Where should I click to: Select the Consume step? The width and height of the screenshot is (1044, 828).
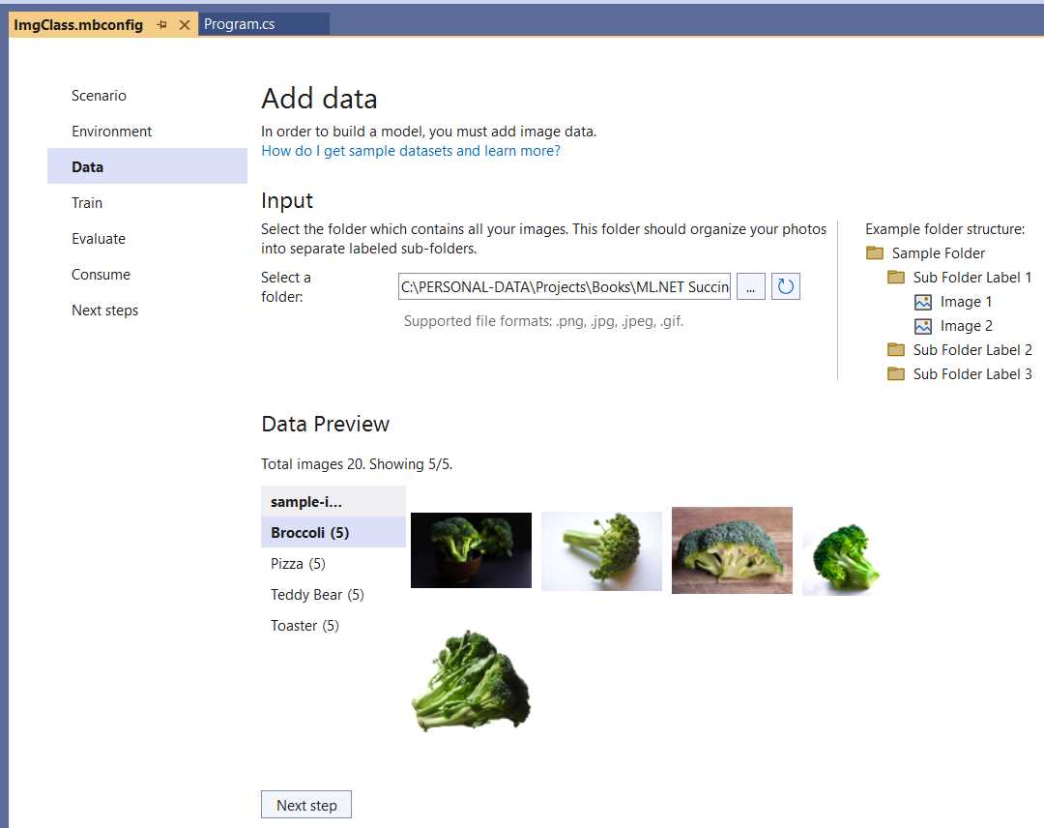(101, 274)
